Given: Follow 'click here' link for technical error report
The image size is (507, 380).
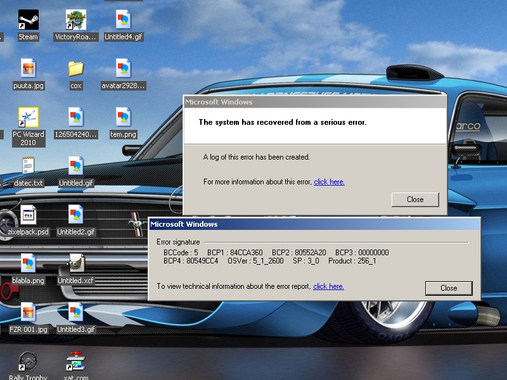Looking at the screenshot, I should click(328, 286).
